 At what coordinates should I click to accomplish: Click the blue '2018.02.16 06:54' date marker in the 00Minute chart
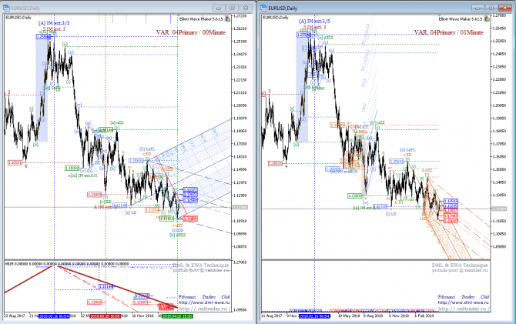pos(54,316)
